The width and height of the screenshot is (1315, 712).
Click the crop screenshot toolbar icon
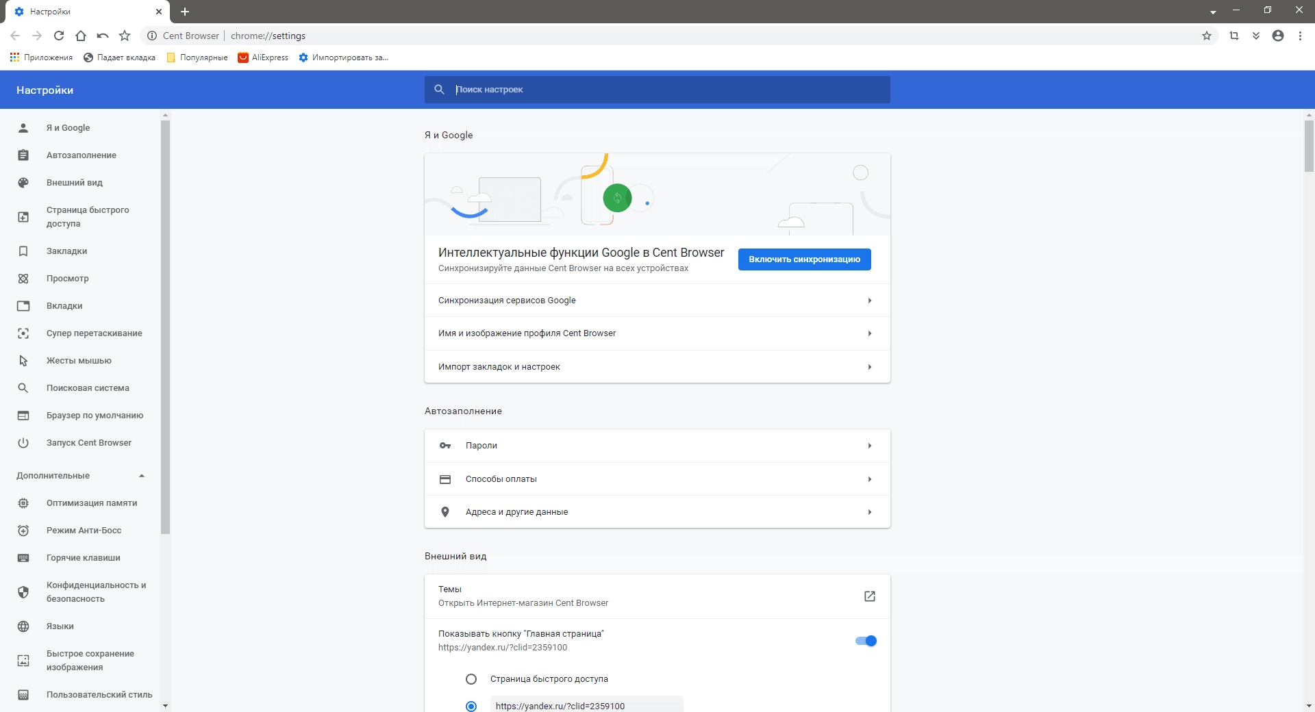point(1234,36)
